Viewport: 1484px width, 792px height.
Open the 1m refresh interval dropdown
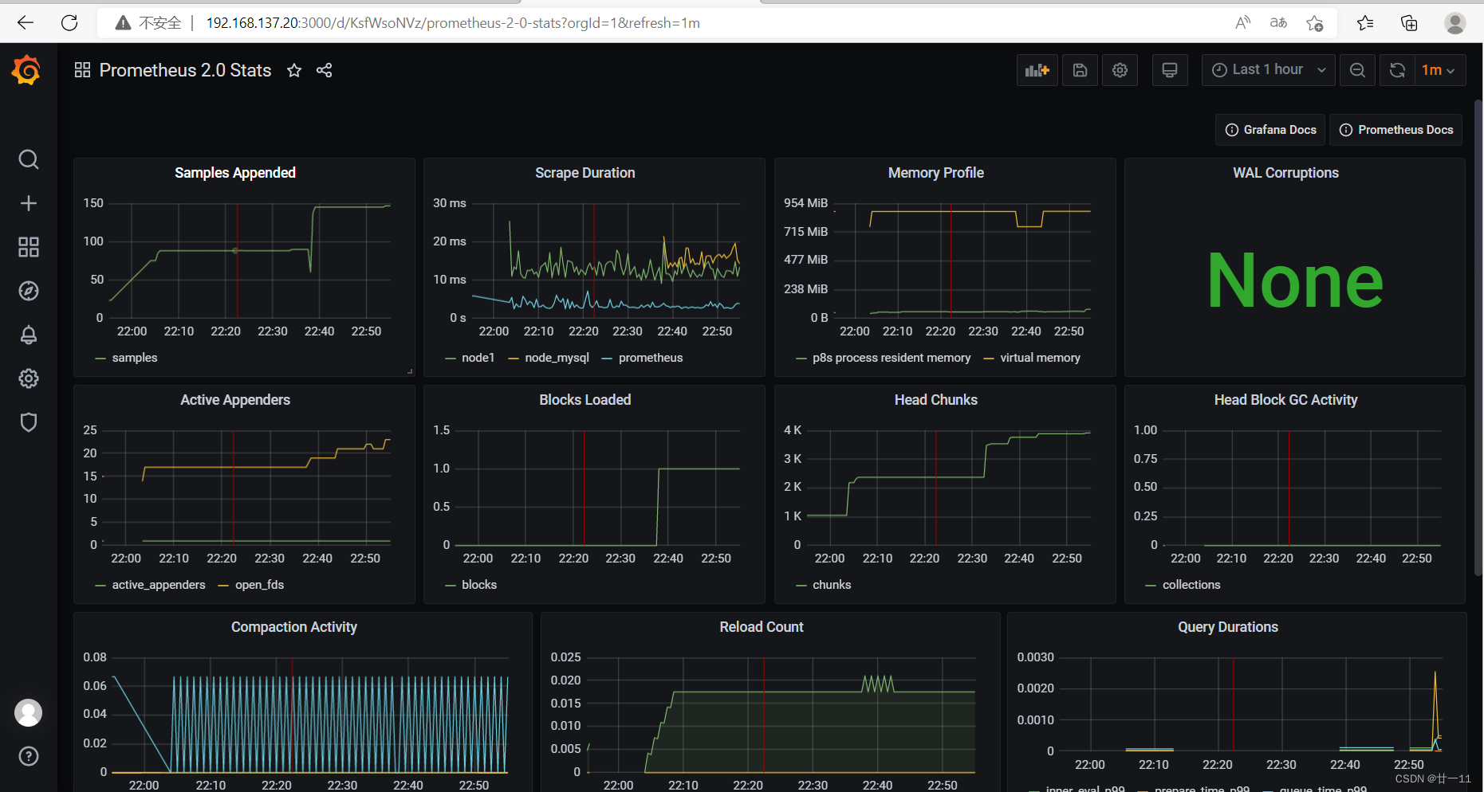click(x=1440, y=70)
